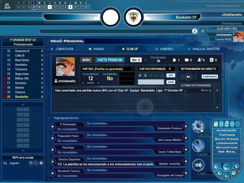
Task: Click next arrow beside Diaria classification
Action: pyautogui.click(x=99, y=83)
